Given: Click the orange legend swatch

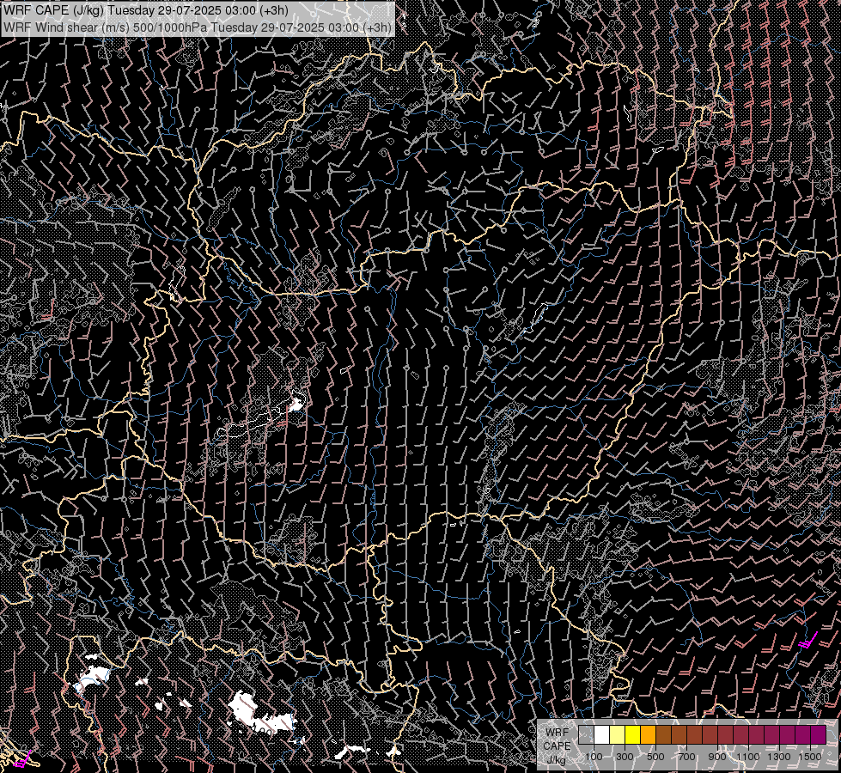Looking at the screenshot, I should point(648,735).
